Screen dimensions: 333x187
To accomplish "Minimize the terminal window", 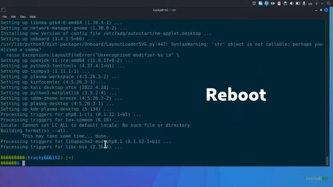I will [316, 10].
